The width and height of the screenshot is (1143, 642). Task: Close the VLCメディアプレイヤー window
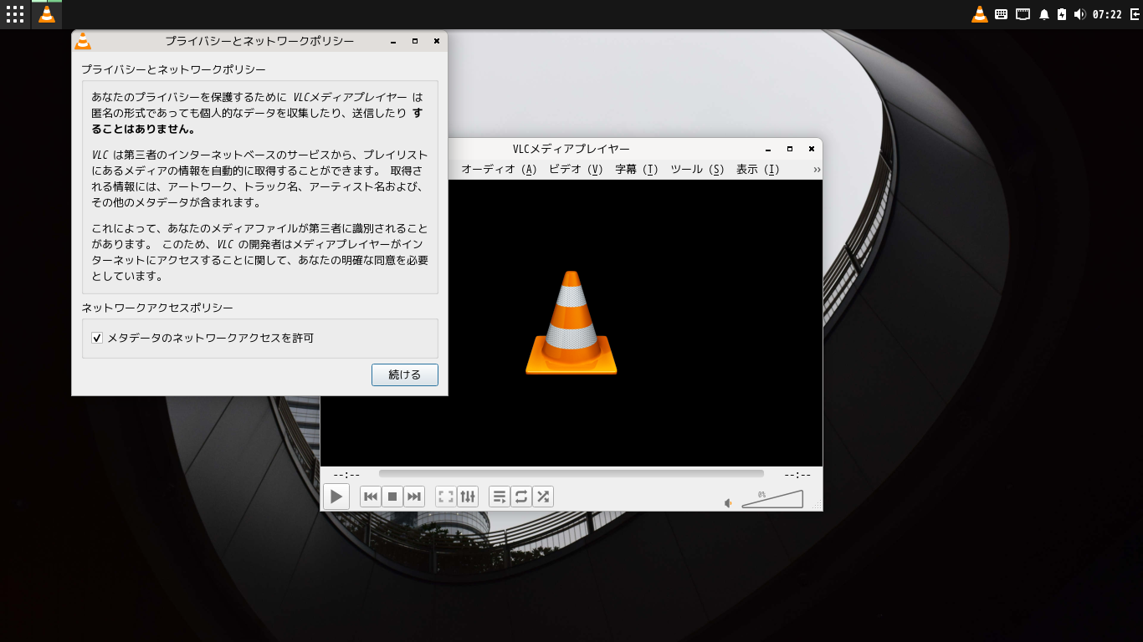point(812,149)
